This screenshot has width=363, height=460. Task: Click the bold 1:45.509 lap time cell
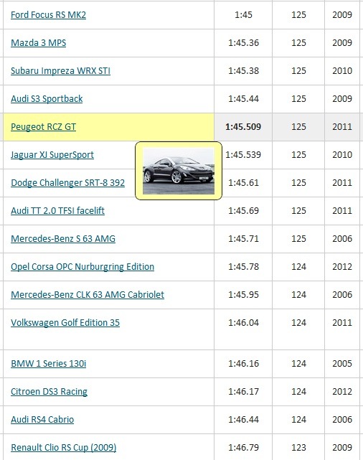click(243, 127)
